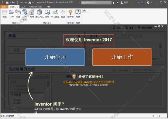
Task: Click the 项目 ribbon icon
Action: coord(18,14)
